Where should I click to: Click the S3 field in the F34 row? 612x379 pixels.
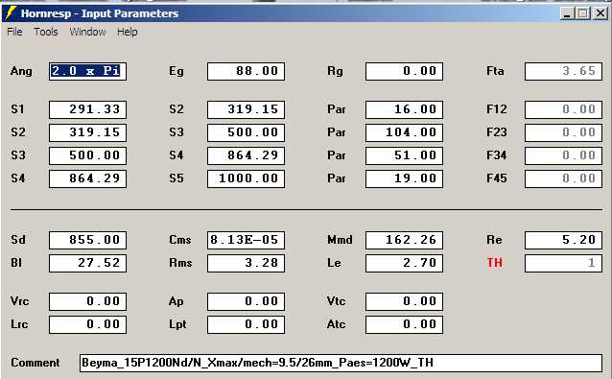coord(88,155)
